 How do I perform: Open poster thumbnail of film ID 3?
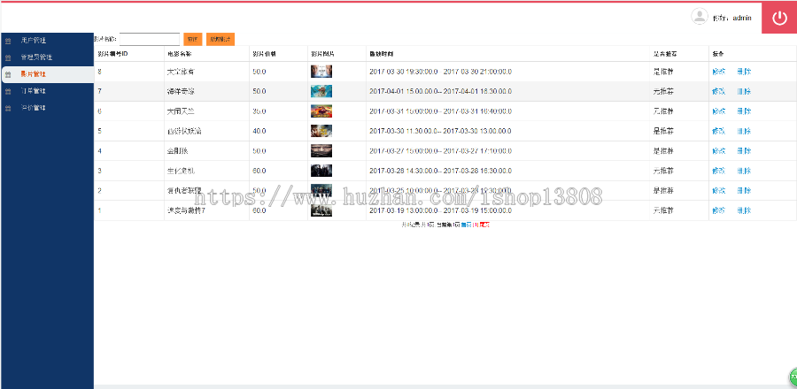coord(321,171)
